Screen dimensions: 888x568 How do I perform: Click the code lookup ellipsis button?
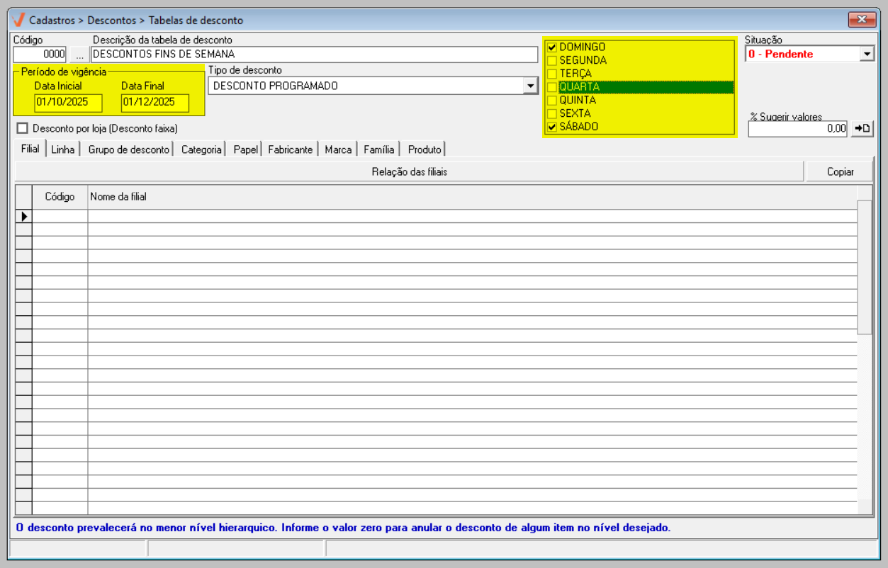pos(79,55)
